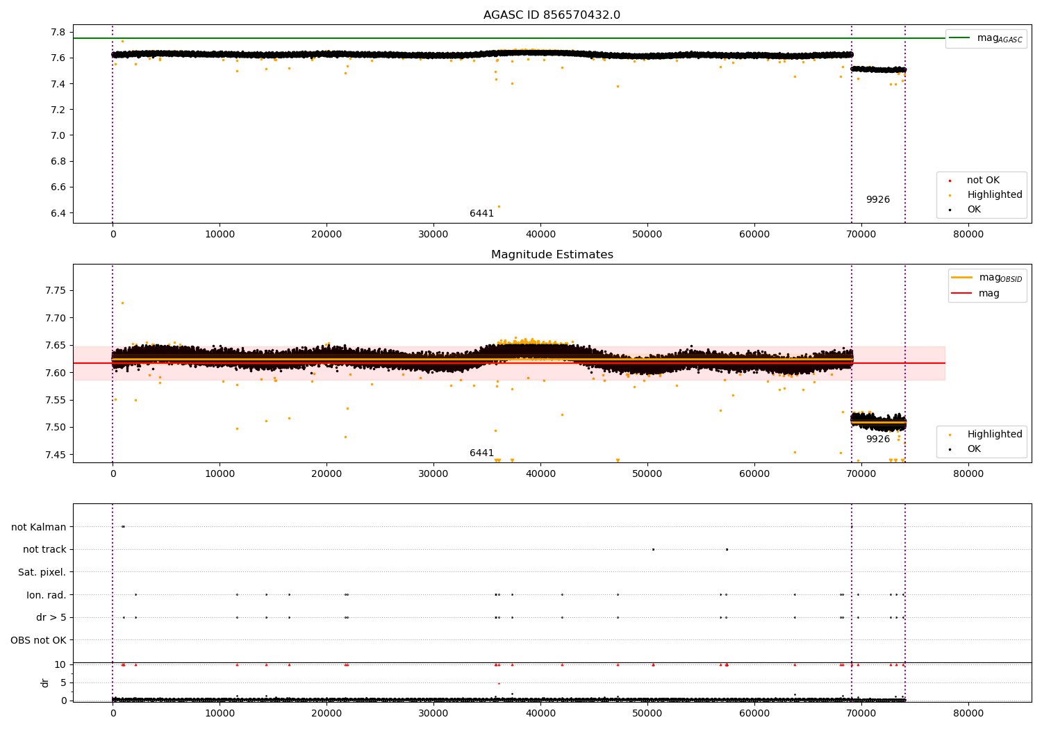This screenshot has width=1042, height=729.
Task: Click the '6.4' y-tick in top plot
Action: pyautogui.click(x=58, y=213)
